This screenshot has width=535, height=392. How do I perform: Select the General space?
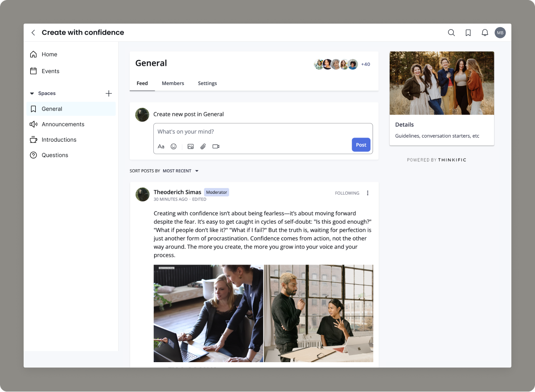(x=71, y=109)
